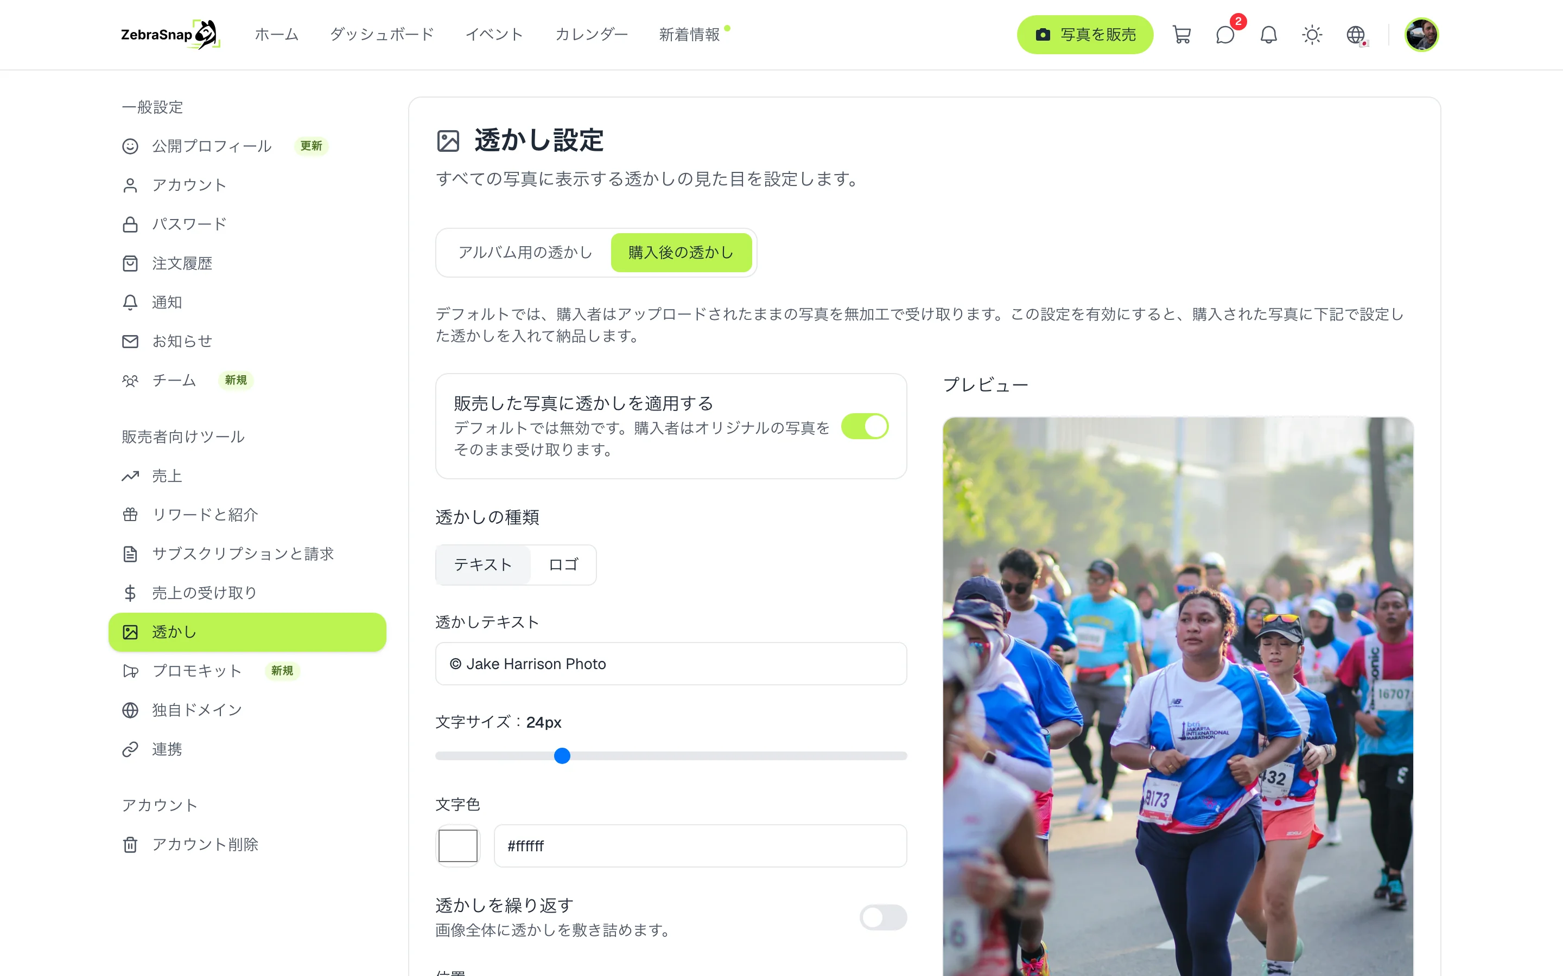Select ロゴ watermark type
The height and width of the screenshot is (976, 1563).
pos(563,565)
